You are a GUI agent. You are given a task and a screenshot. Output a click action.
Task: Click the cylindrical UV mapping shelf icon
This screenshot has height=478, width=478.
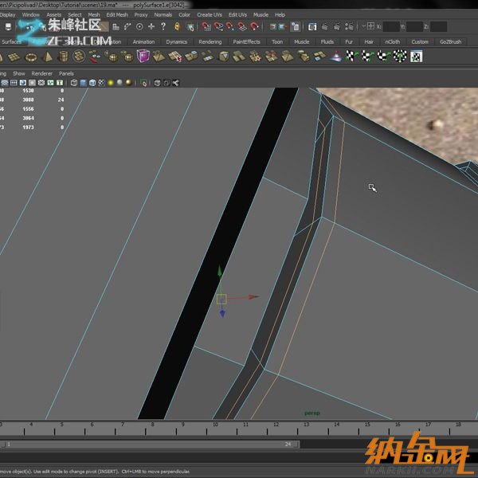tap(367, 56)
